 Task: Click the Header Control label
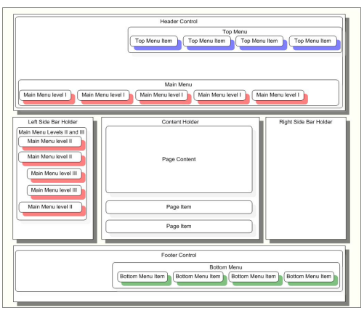pos(179,22)
